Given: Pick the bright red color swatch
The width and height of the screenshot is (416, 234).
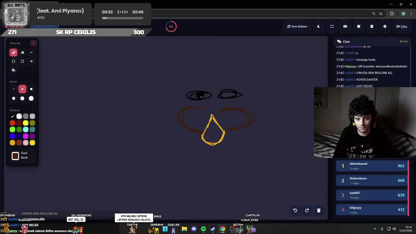Looking at the screenshot, I should pos(12,123).
